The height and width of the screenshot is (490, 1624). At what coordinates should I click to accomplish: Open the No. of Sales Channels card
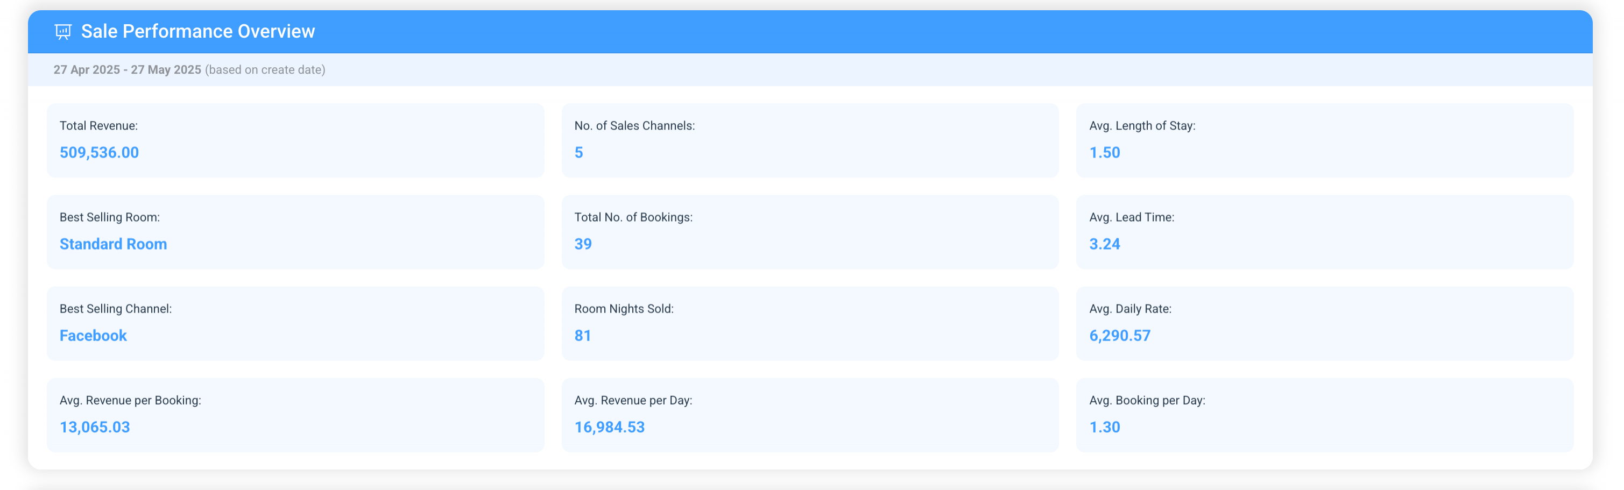coord(809,140)
